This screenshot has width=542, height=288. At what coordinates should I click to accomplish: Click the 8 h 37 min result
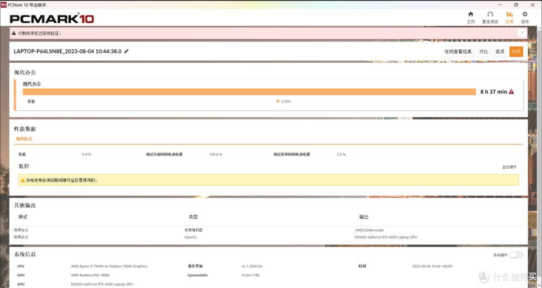494,92
